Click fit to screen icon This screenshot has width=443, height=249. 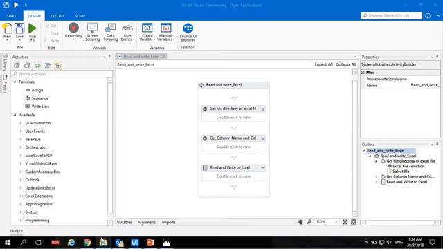(345, 222)
